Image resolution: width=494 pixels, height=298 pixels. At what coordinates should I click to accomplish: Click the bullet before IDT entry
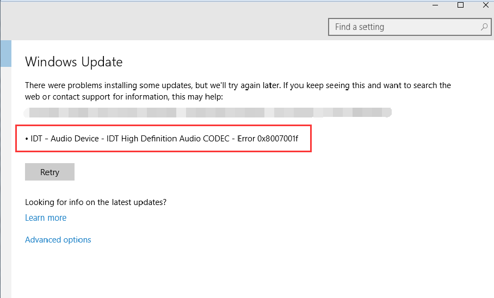click(27, 139)
